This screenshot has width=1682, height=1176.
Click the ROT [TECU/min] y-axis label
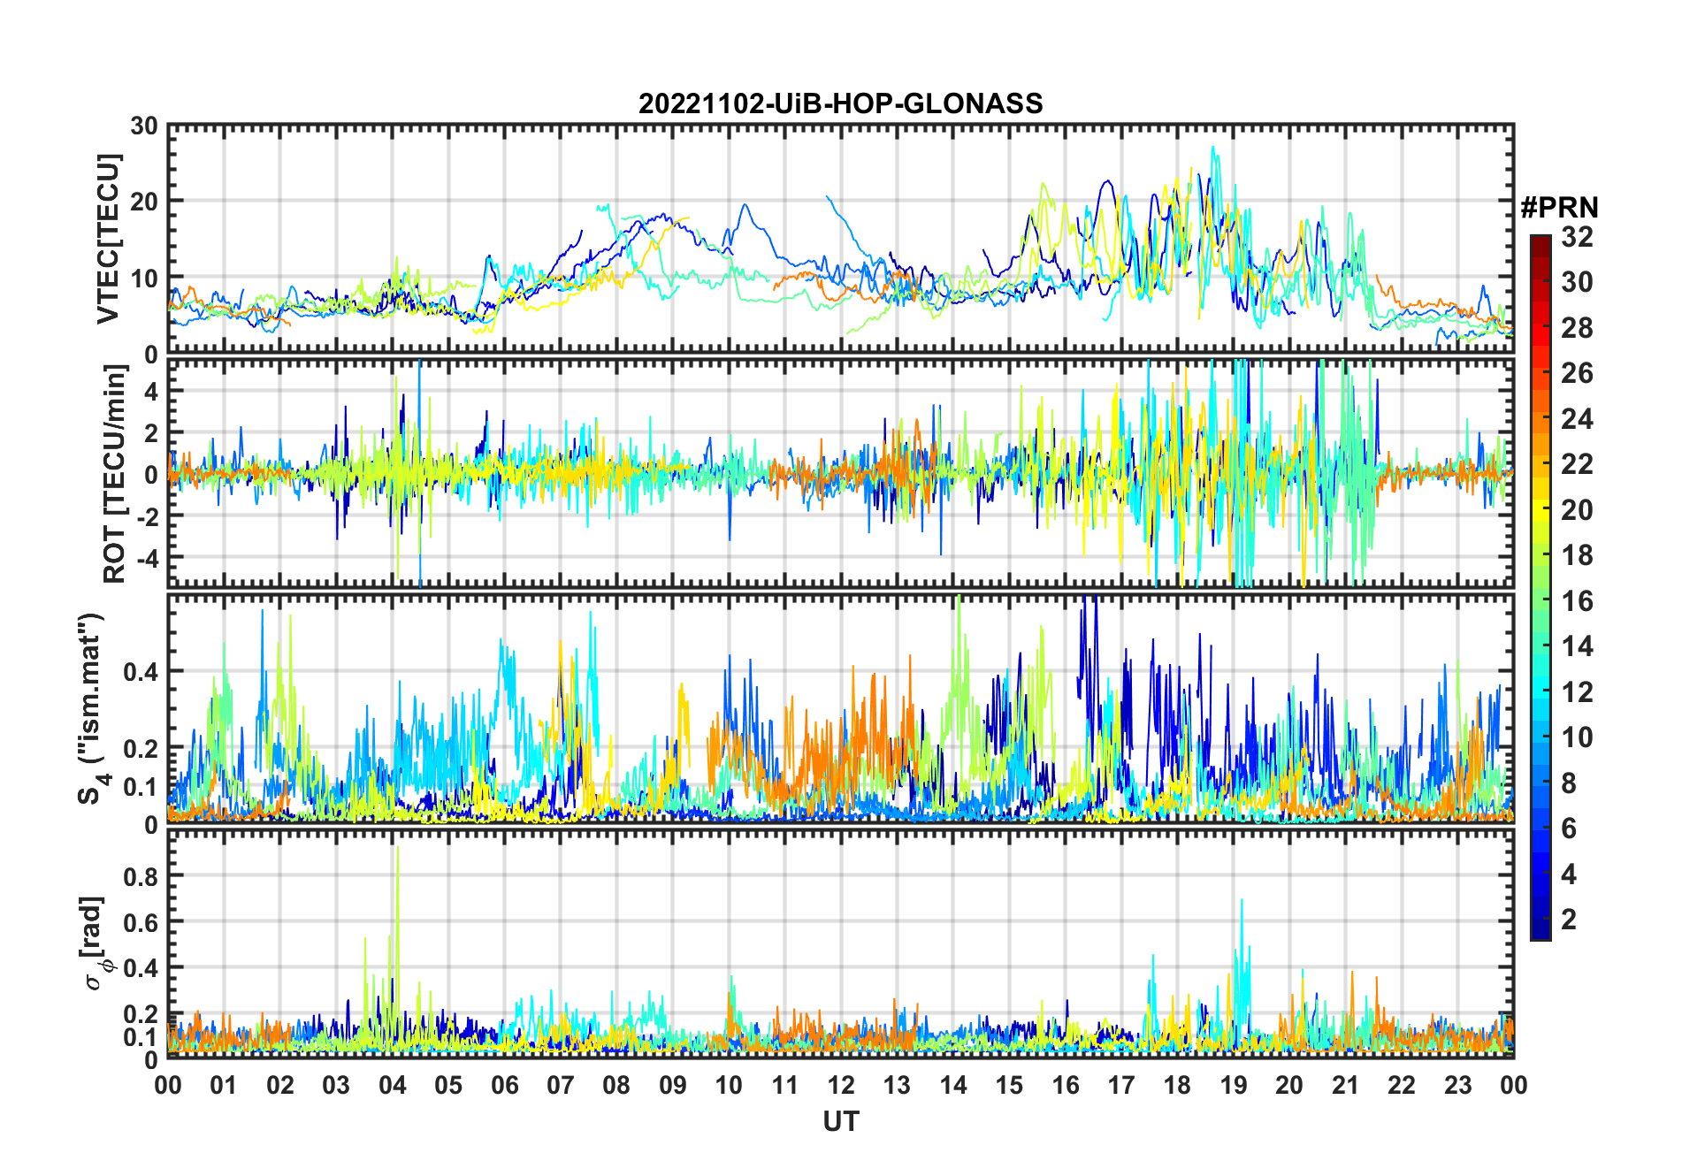coord(114,474)
